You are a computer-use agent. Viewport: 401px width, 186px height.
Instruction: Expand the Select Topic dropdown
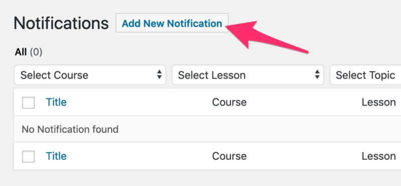tap(365, 75)
